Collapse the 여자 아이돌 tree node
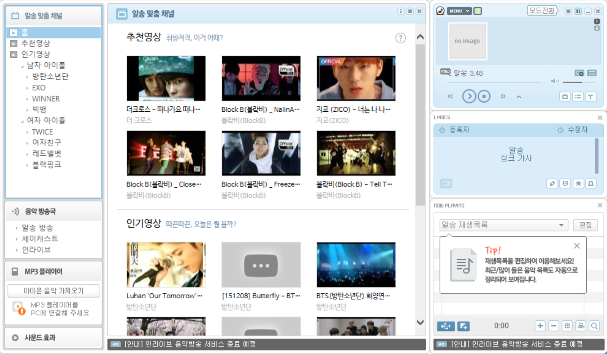The image size is (607, 354). click(22, 121)
